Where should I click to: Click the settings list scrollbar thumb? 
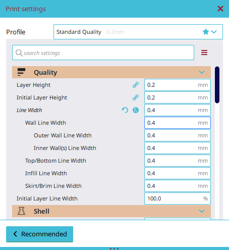coord(217,85)
